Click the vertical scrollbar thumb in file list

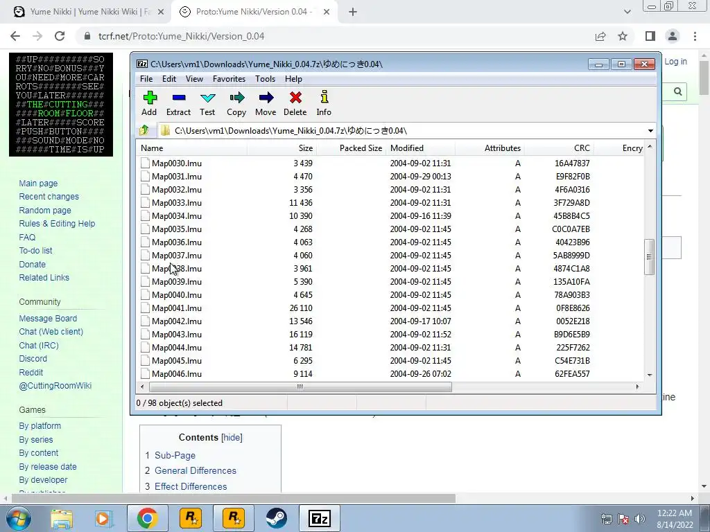pos(649,256)
